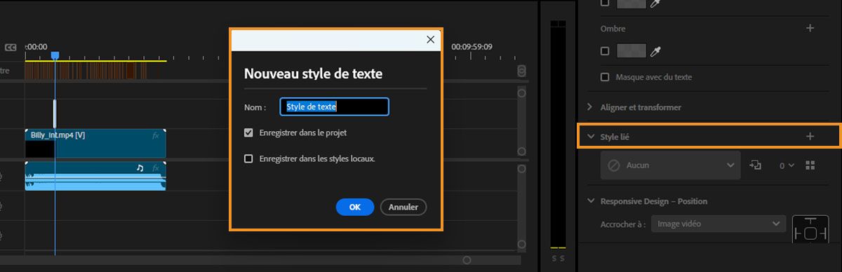Viewport: 842px width, 272px height.
Task: Select the blue audio waveform clip
Action: click(95, 175)
